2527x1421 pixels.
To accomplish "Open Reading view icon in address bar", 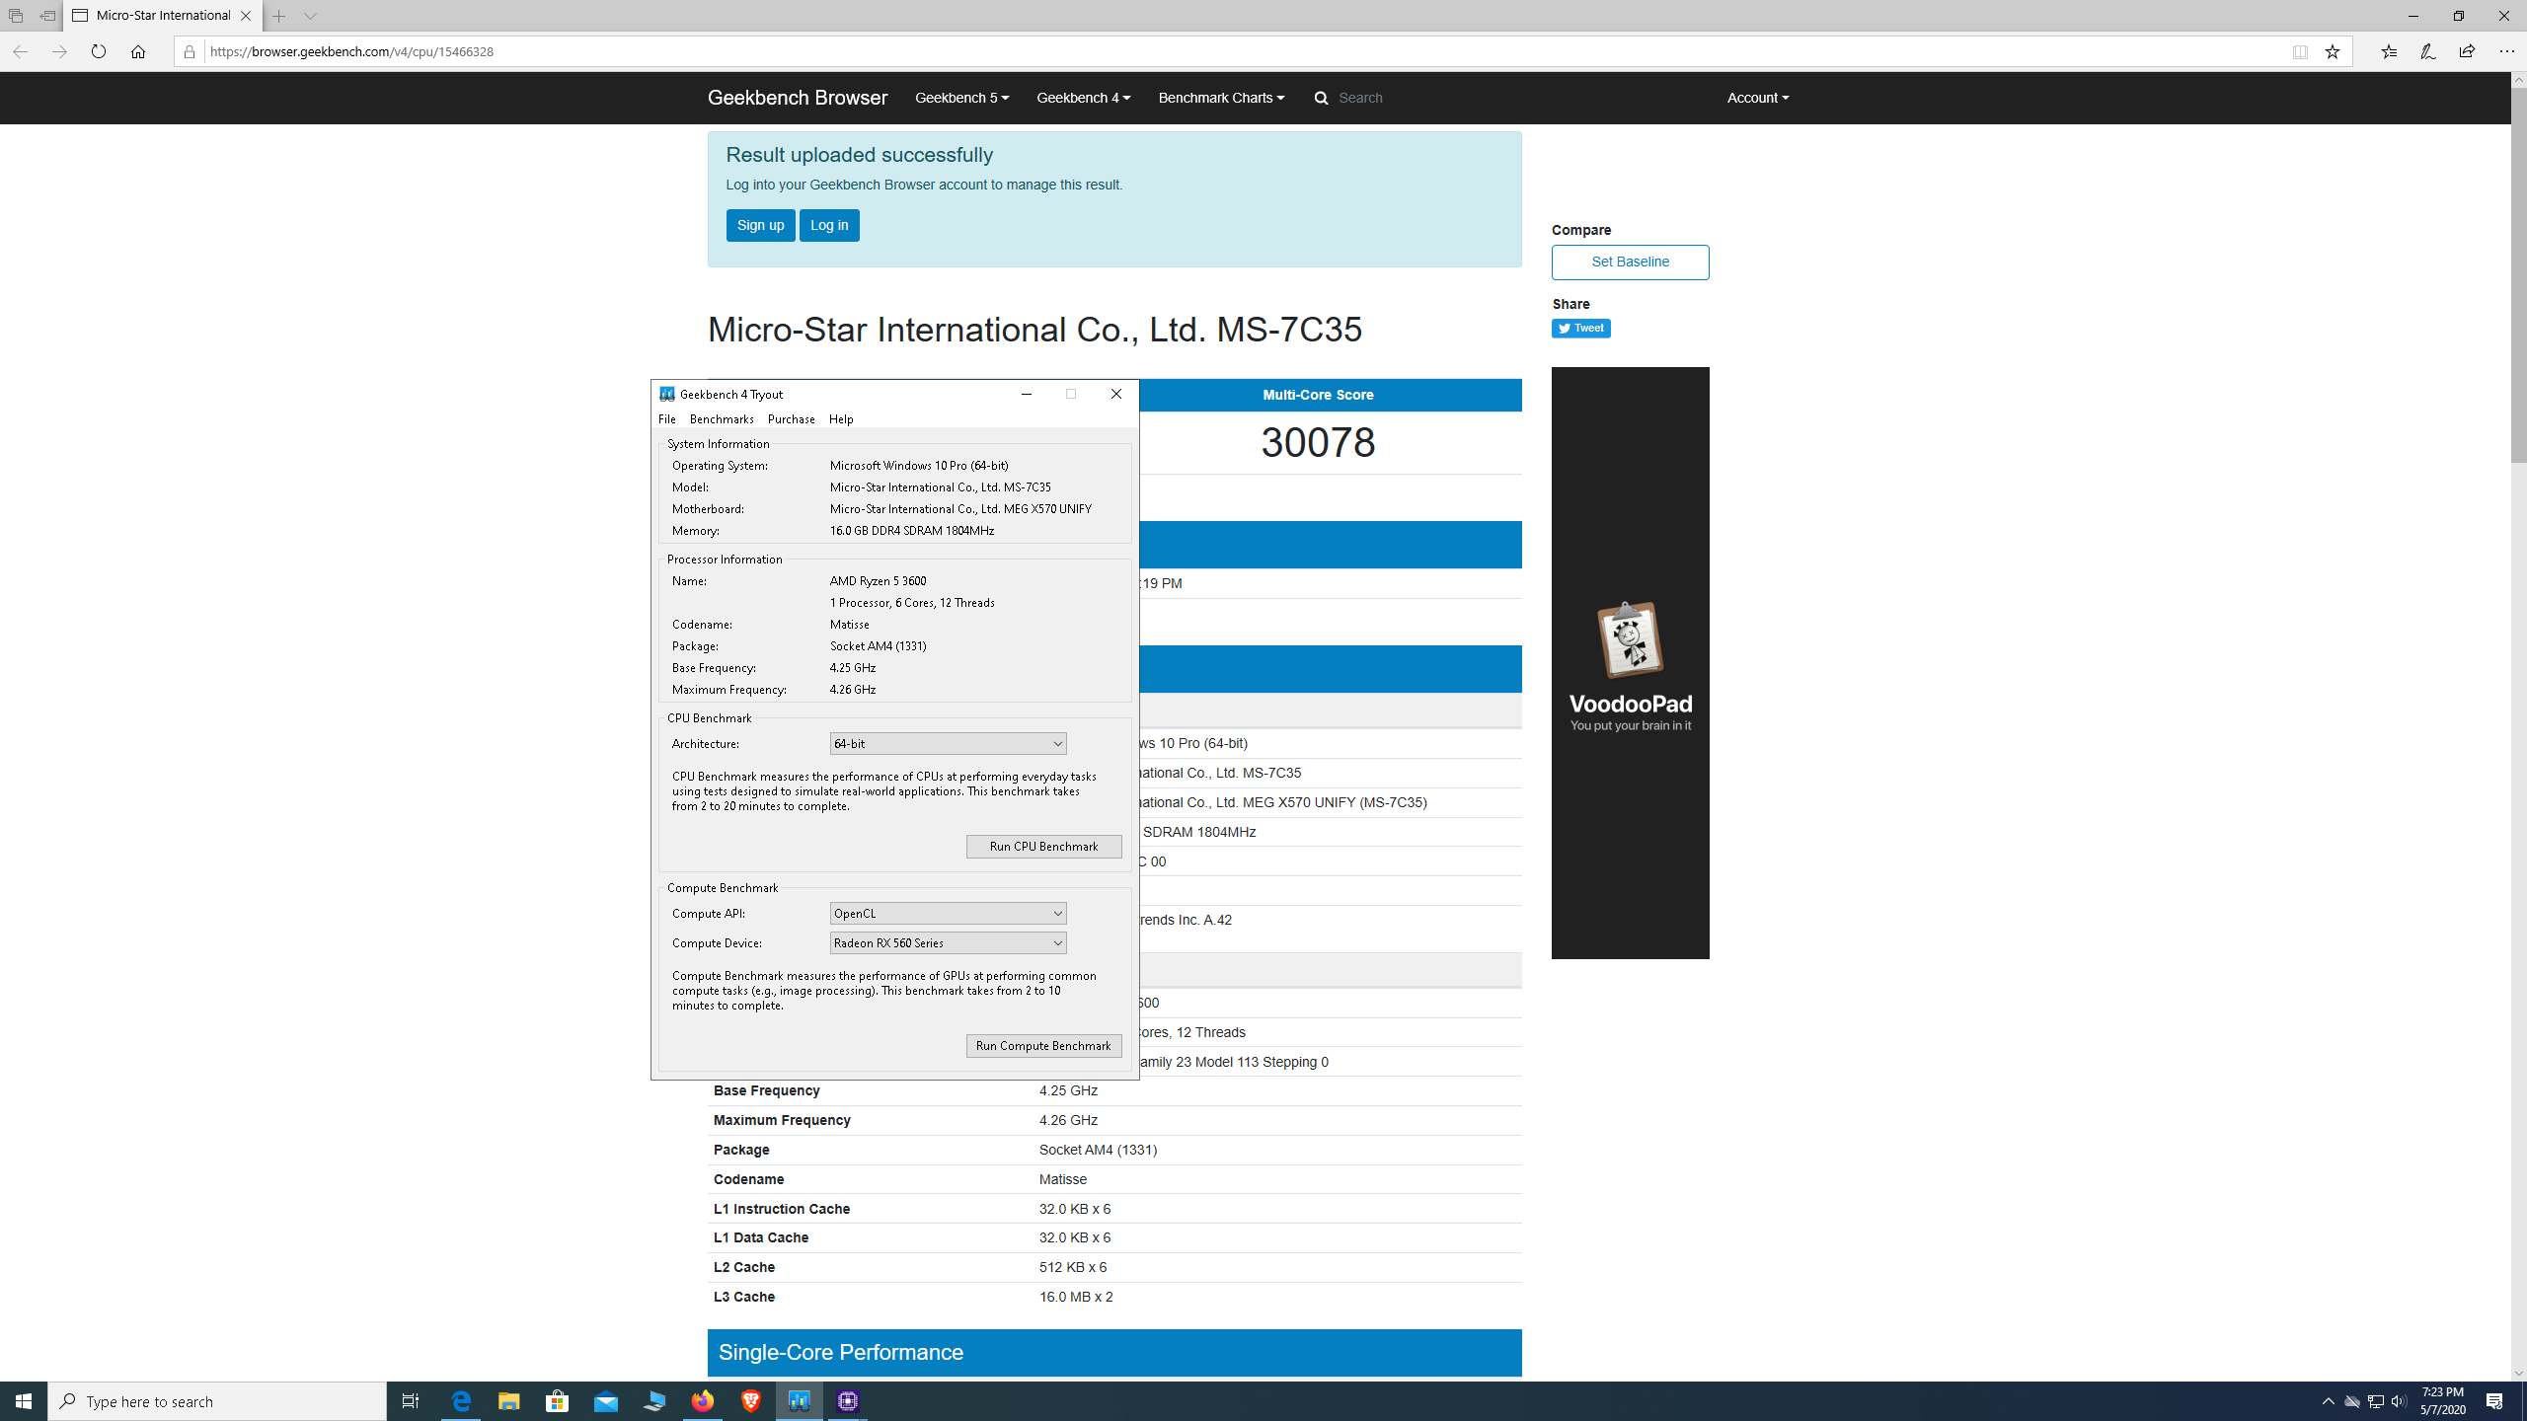I will (2300, 51).
